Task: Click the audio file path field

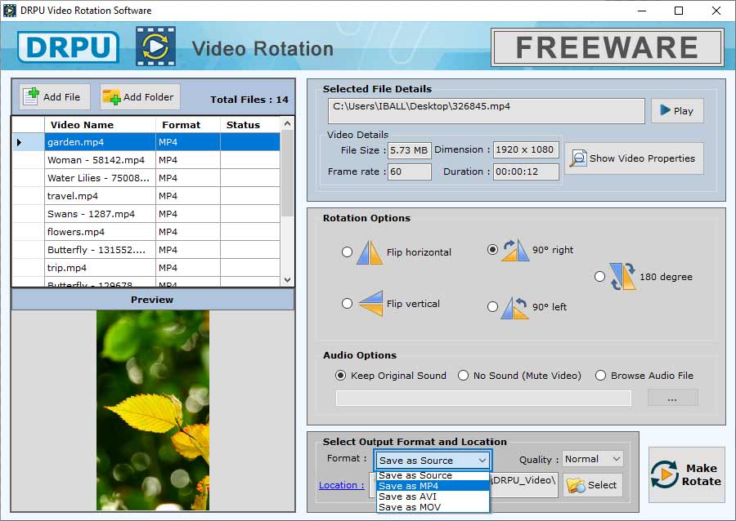Action: pos(483,398)
